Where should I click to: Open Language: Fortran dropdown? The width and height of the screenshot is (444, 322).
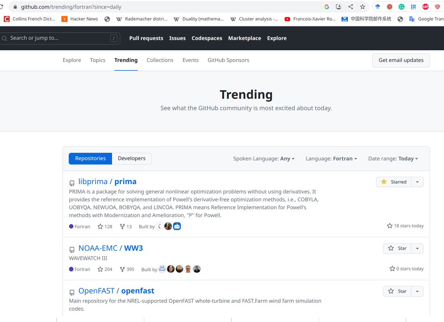pyautogui.click(x=332, y=159)
